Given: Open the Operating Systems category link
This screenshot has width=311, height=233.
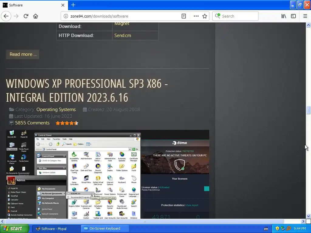Looking at the screenshot, I should (x=56, y=109).
